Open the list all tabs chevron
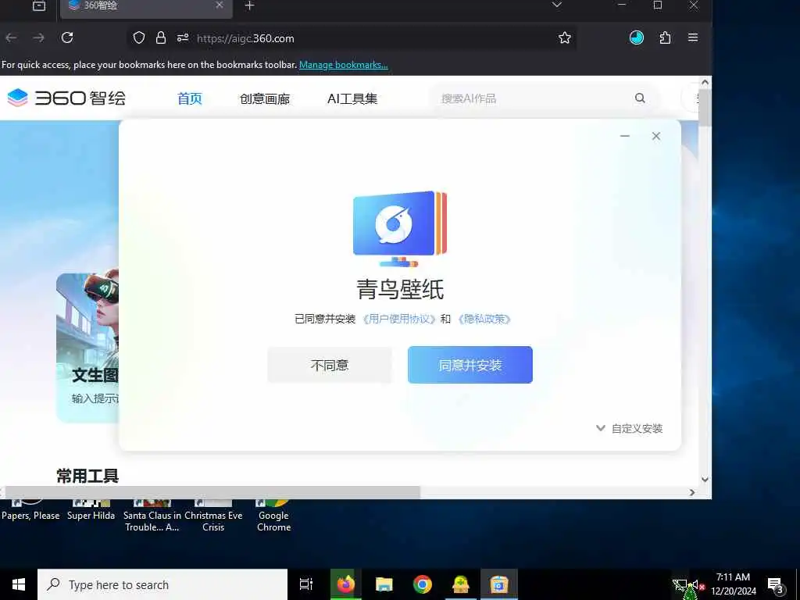This screenshot has width=800, height=600. pyautogui.click(x=556, y=5)
